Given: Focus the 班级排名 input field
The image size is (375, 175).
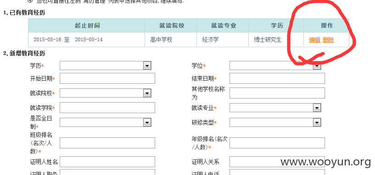Looking at the screenshot, I should pyautogui.click(x=107, y=143).
